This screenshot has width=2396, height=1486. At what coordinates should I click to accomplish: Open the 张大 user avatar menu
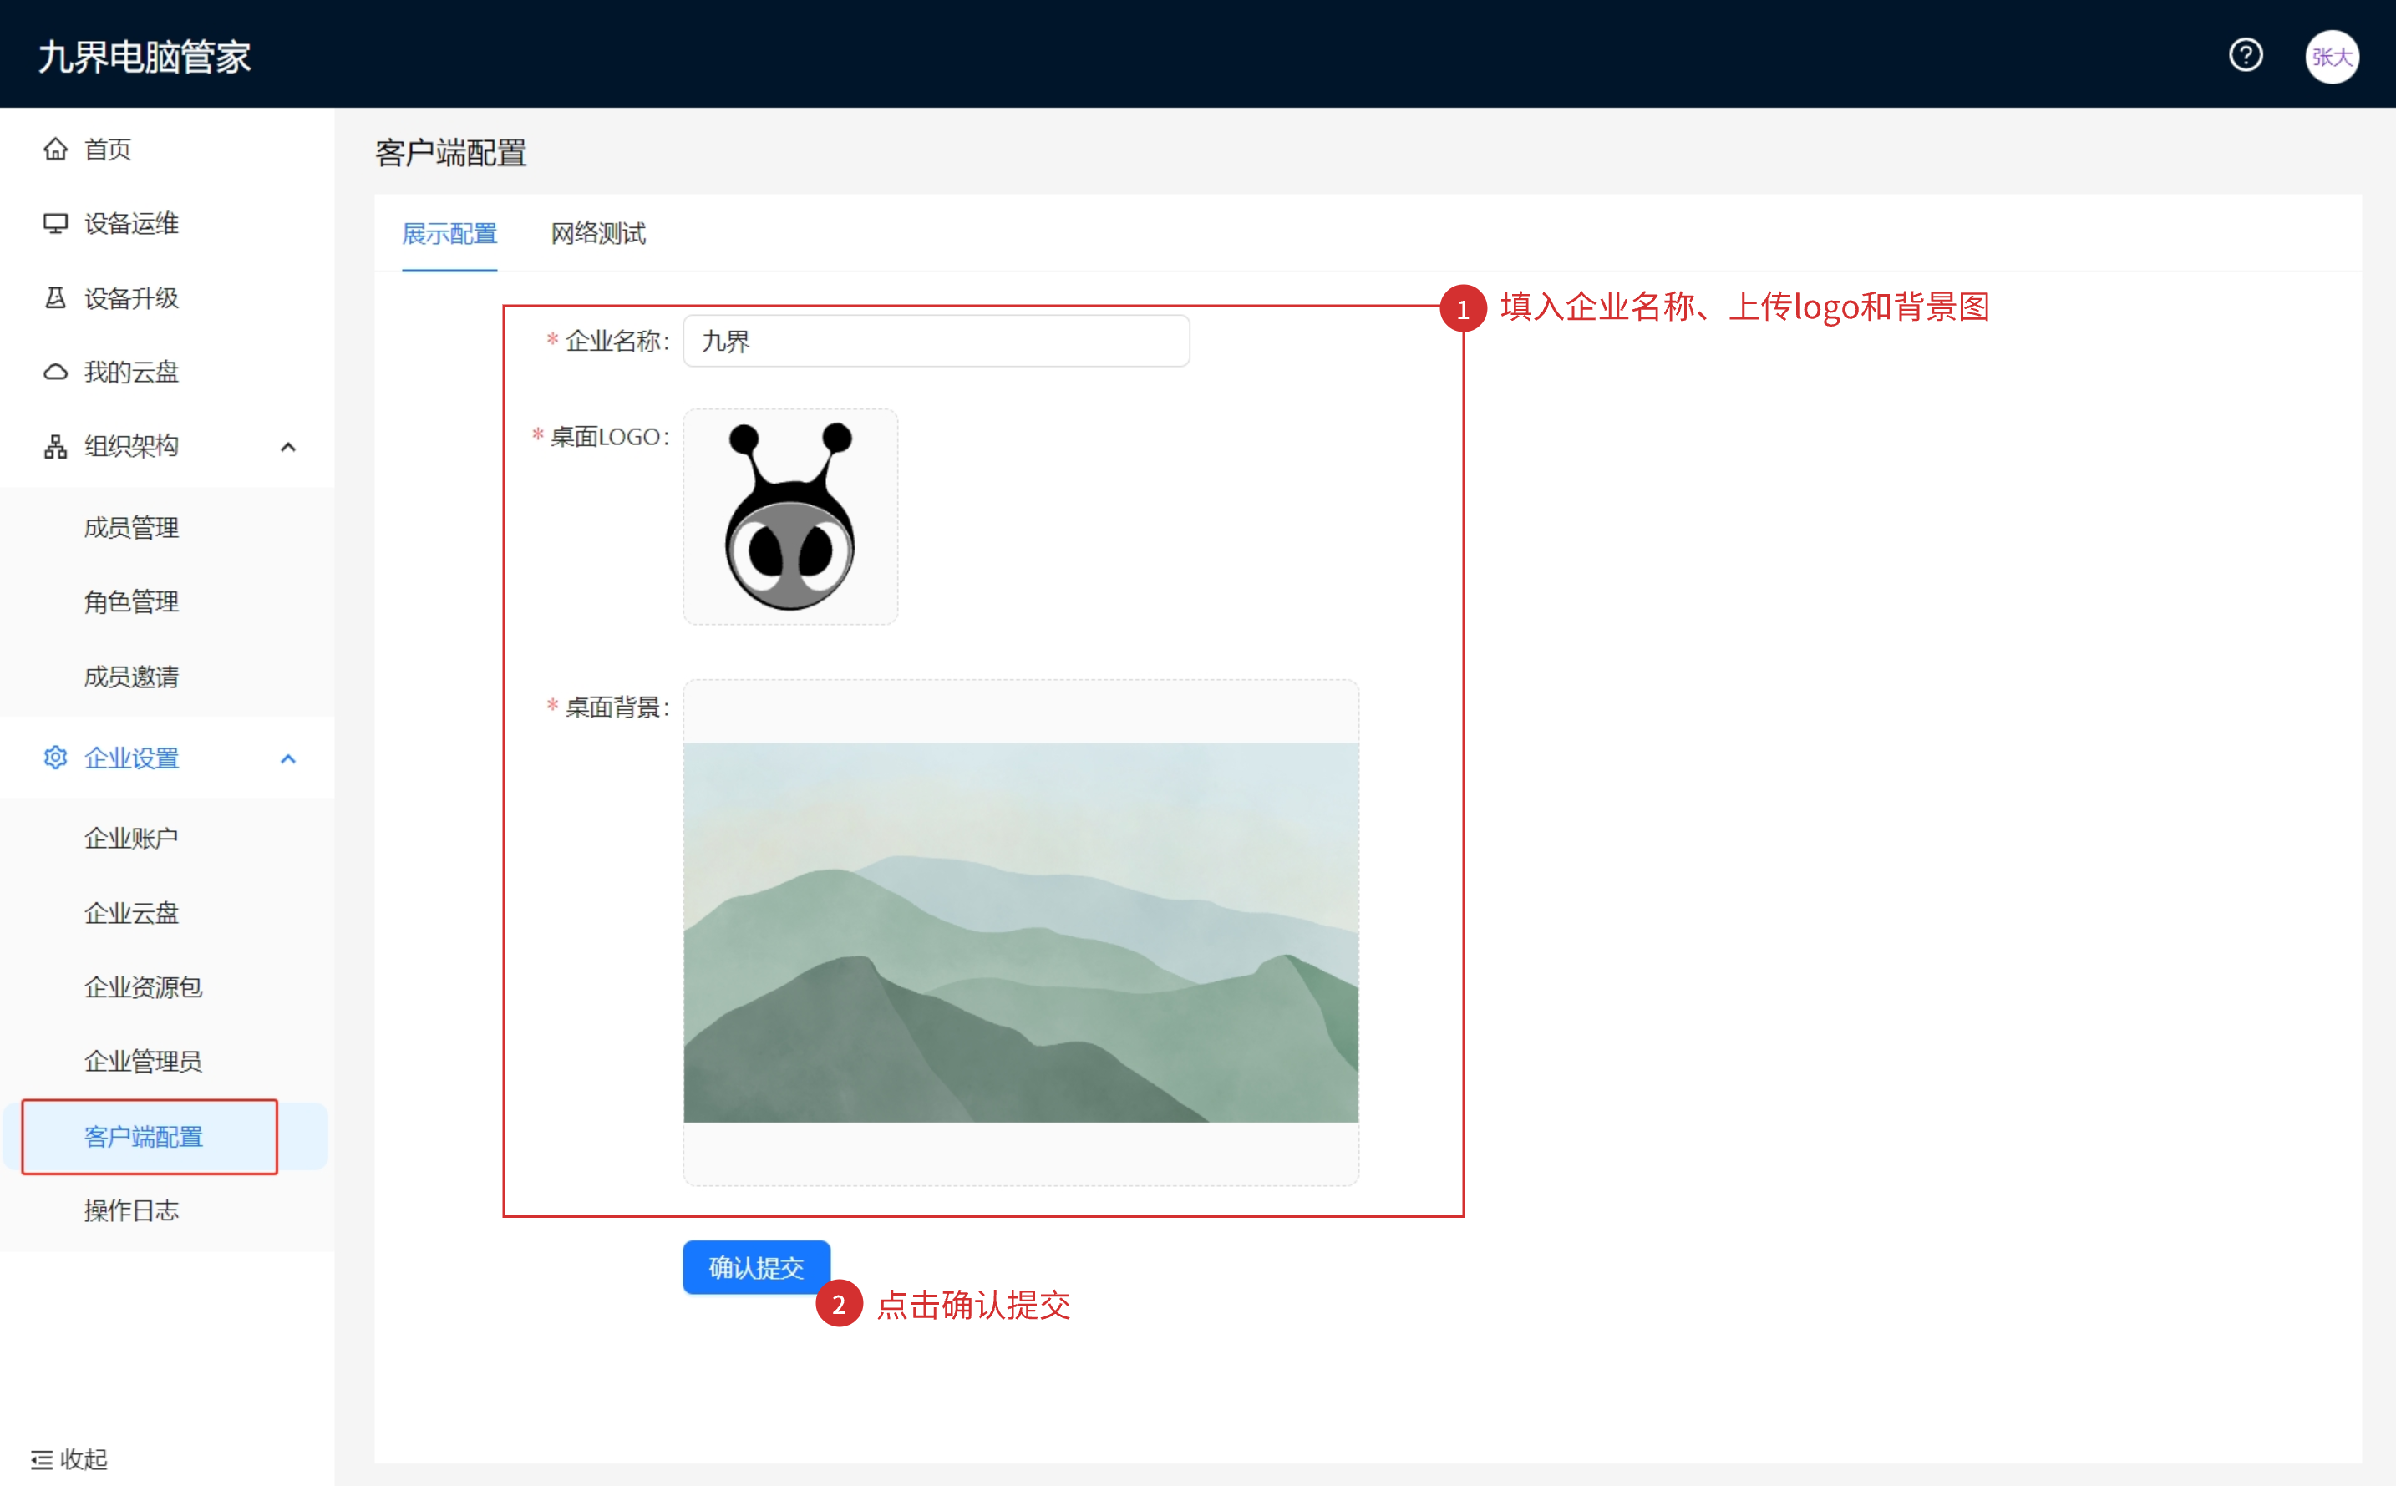pos(2331,57)
